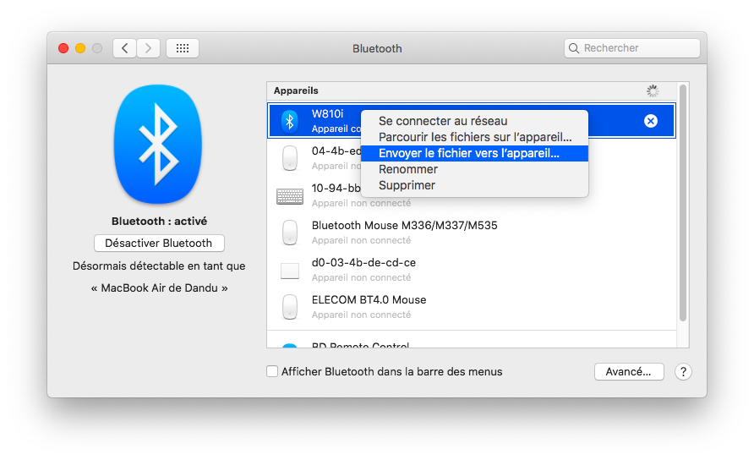
Task: Click the searching spinner indicator
Action: [x=653, y=91]
